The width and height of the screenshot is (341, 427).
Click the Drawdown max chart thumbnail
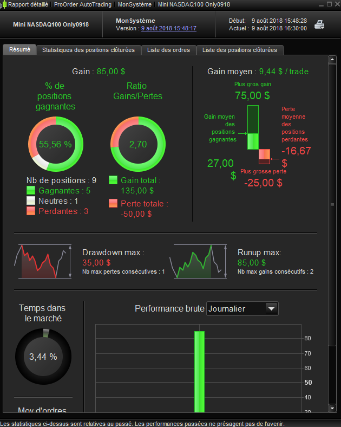[43, 261]
